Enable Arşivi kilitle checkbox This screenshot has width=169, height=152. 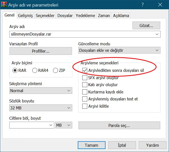95,106
